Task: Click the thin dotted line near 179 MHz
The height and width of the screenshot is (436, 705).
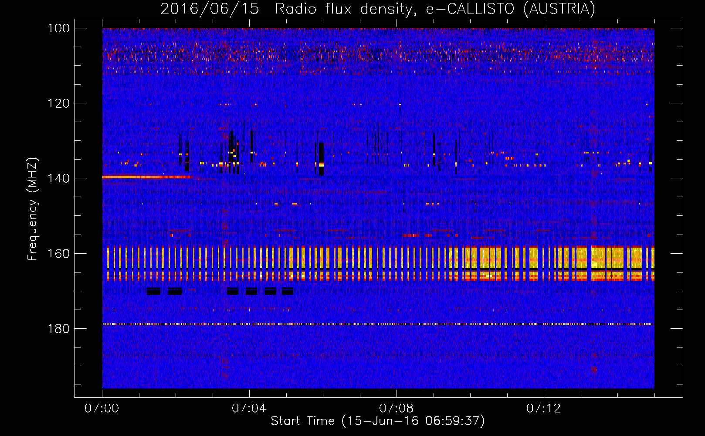Action: pos(378,324)
